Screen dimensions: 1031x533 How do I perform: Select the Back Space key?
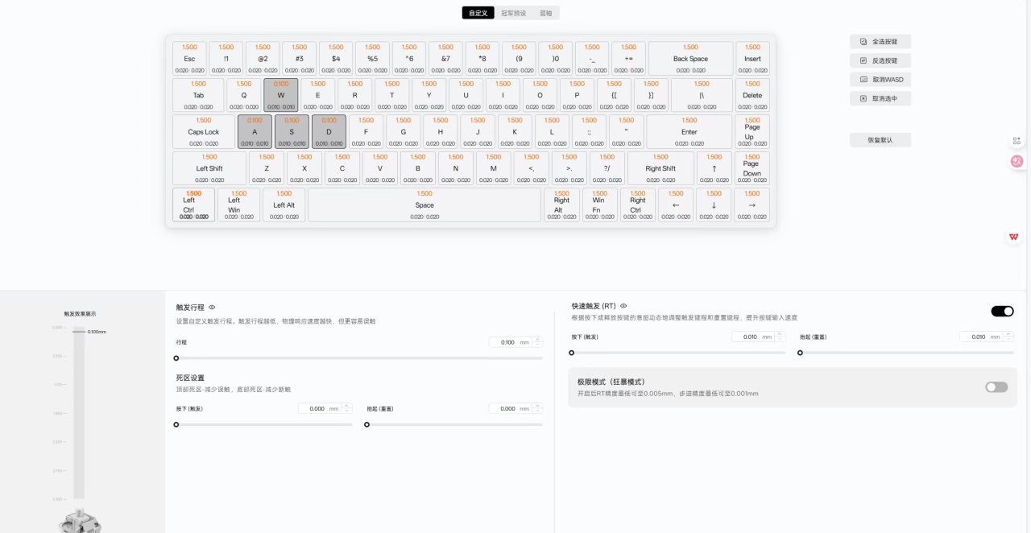(x=690, y=59)
